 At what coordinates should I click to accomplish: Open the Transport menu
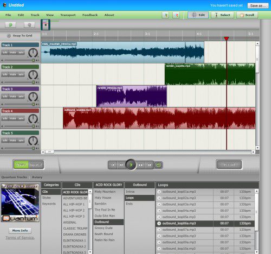[x=68, y=15]
